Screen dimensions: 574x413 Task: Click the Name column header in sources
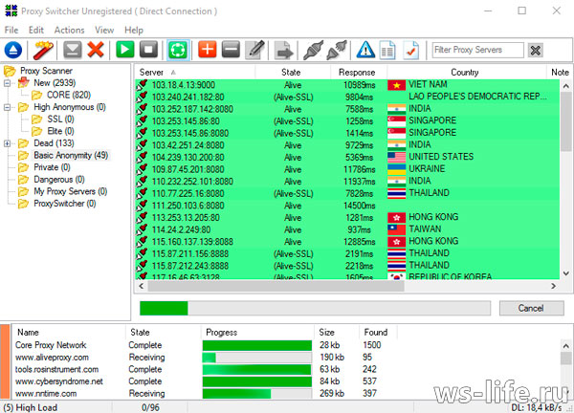tap(70, 332)
